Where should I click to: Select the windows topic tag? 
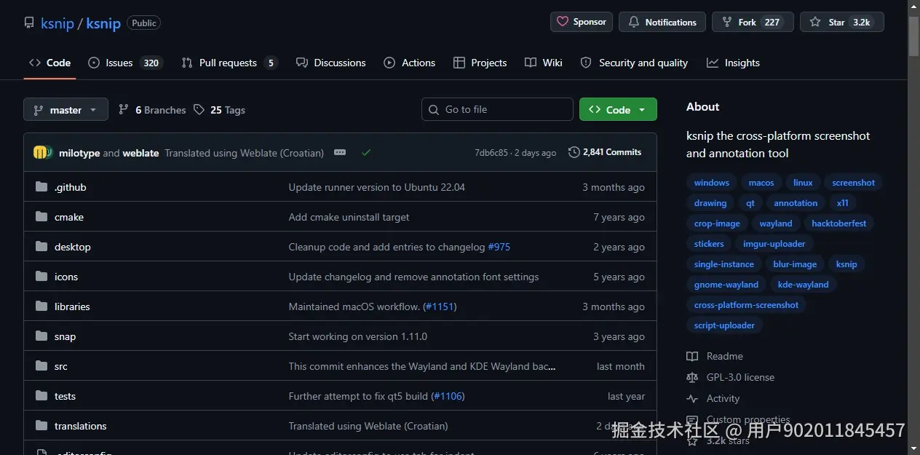[712, 183]
